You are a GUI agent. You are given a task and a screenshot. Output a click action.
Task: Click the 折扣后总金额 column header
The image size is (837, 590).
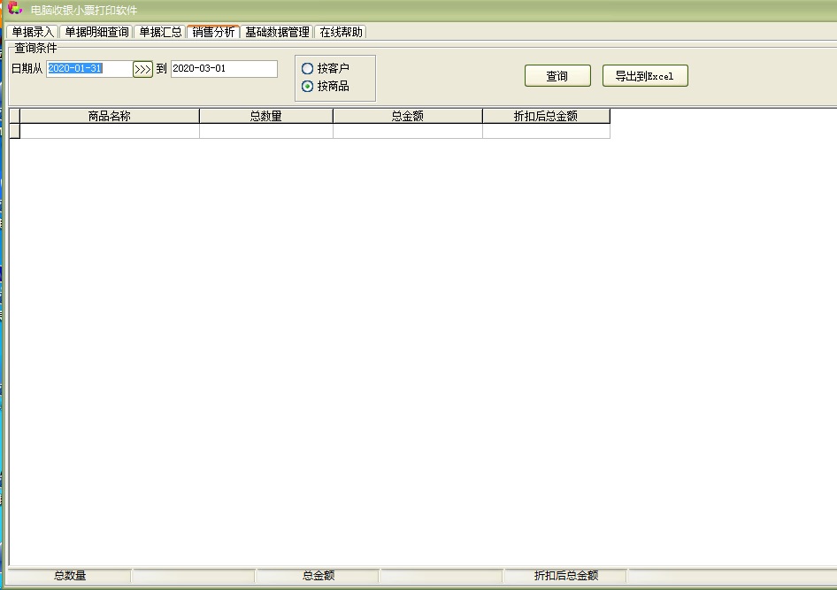tap(546, 116)
